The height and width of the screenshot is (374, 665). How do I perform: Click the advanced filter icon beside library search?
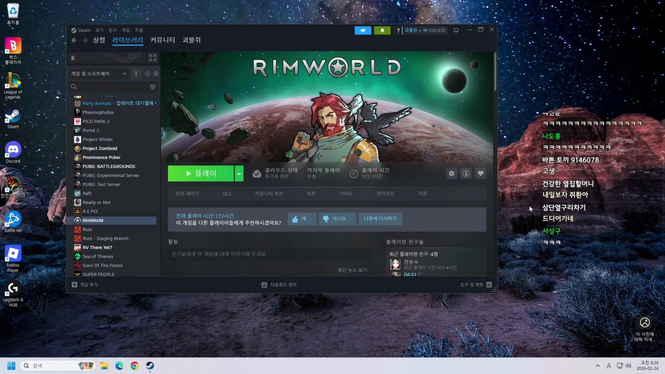point(153,87)
